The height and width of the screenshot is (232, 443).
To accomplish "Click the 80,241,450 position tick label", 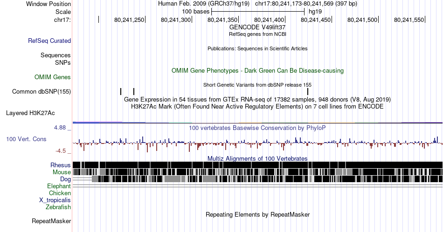I will (x=316, y=20).
